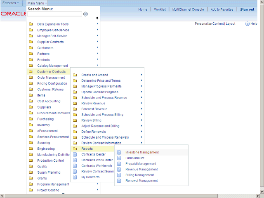264x198 pixels.
Task: Click the Help question mark icon
Action: tap(247, 24)
